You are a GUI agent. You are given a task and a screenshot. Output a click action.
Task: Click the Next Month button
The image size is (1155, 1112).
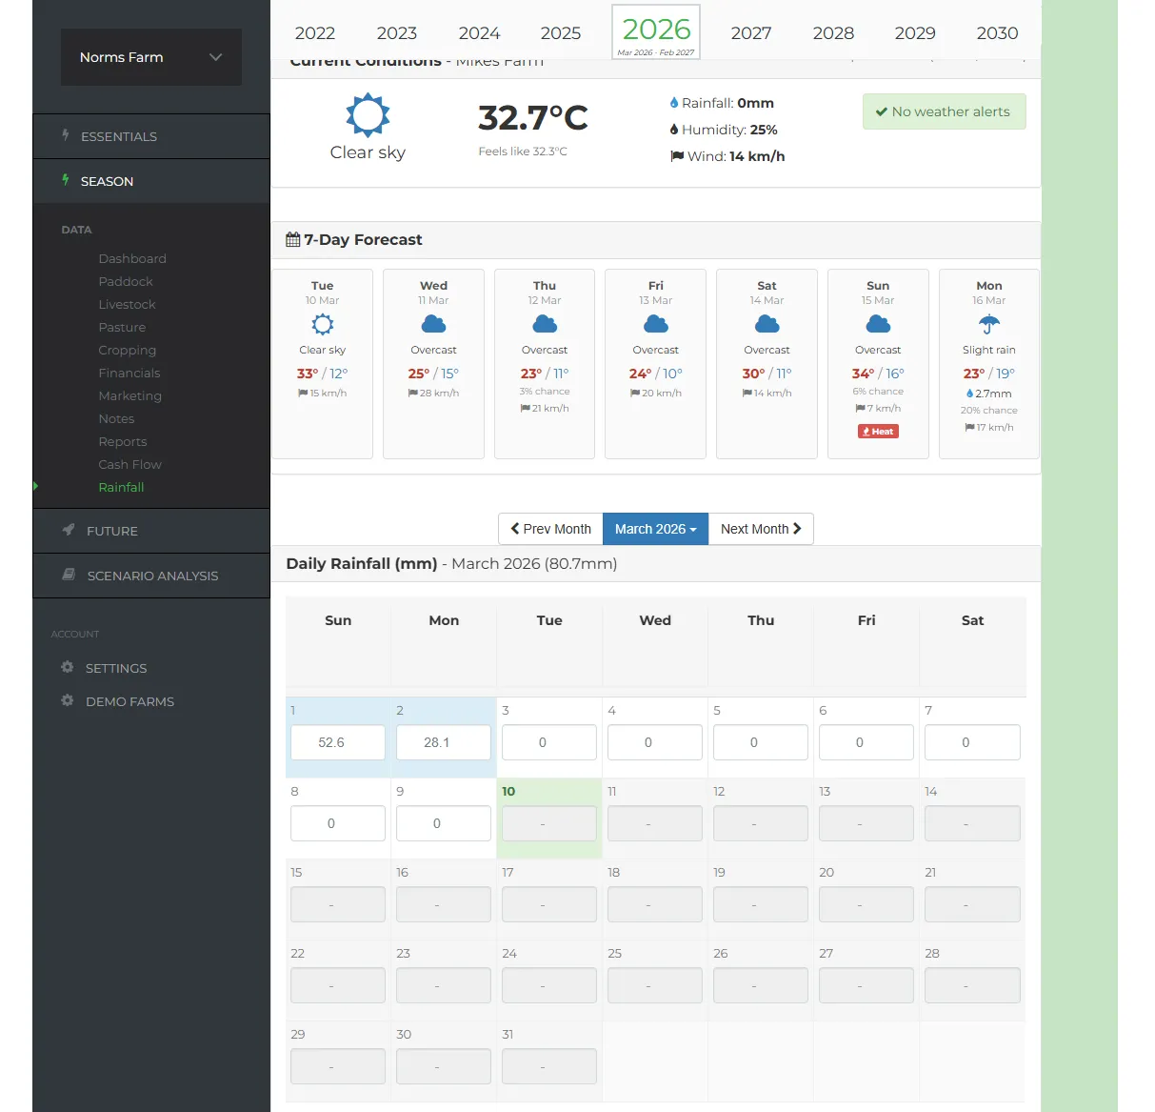[761, 529]
